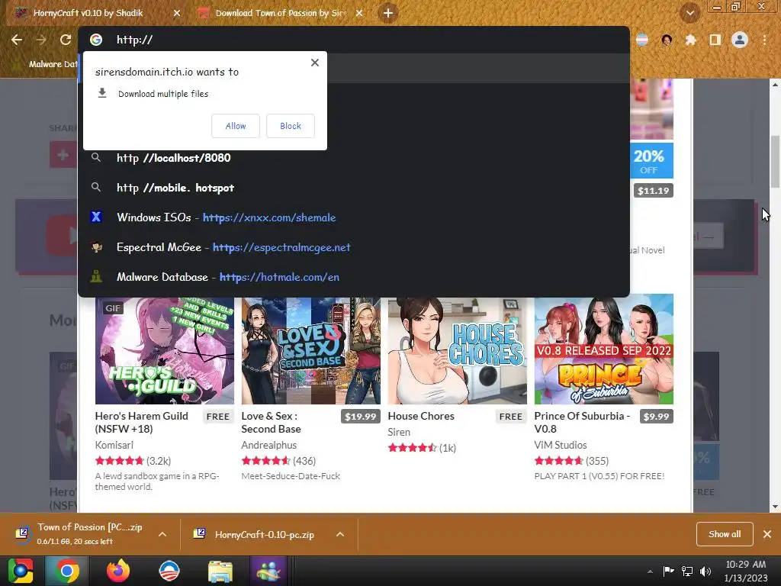Close the HornyCraft v0.10 tab
The image size is (781, 586).
coord(177,13)
